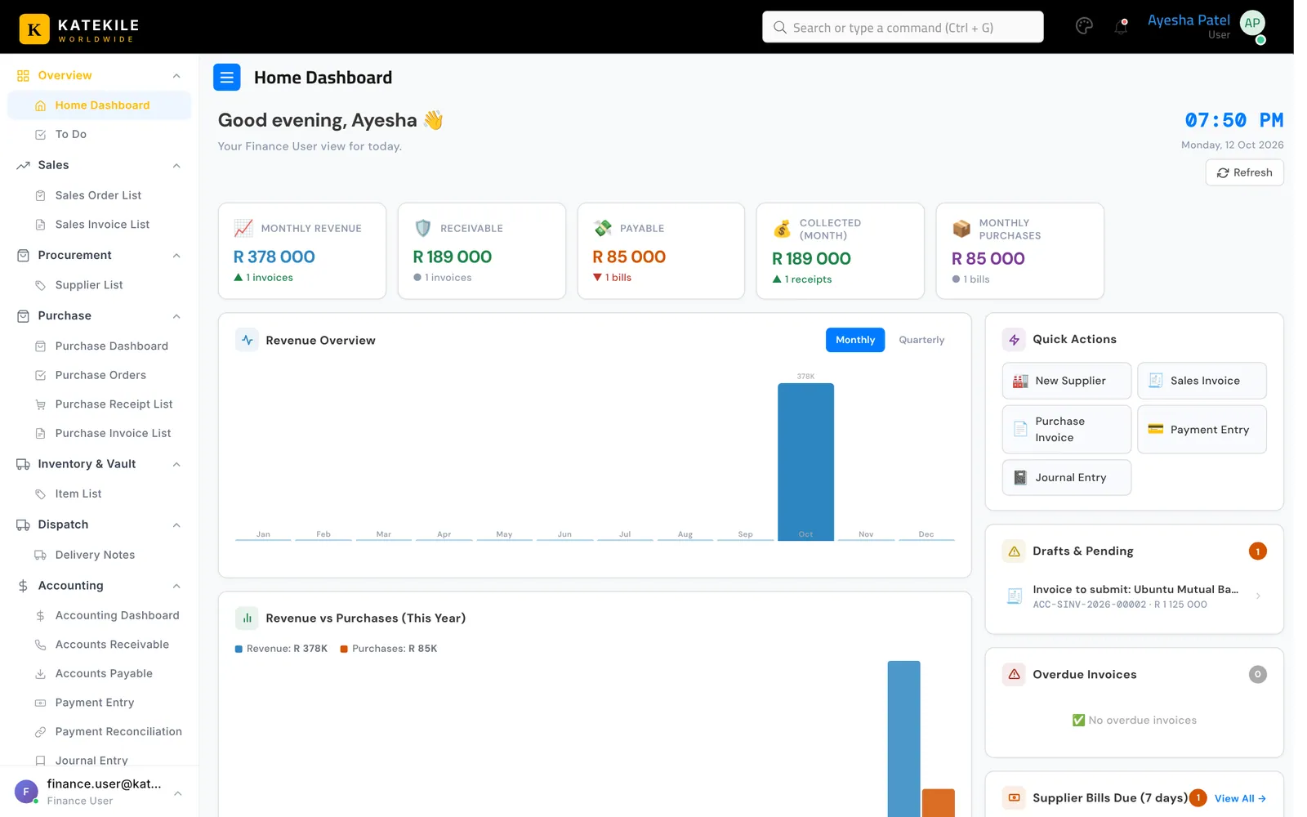Viewport: 1307px width, 817px height.
Task: Click the Supplier Bills Due icon
Action: (x=1014, y=798)
